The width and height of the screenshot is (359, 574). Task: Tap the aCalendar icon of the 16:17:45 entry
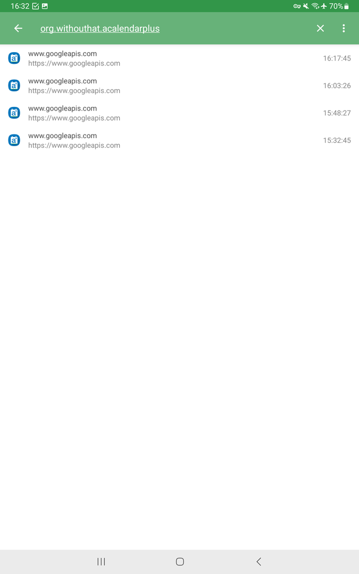14,58
